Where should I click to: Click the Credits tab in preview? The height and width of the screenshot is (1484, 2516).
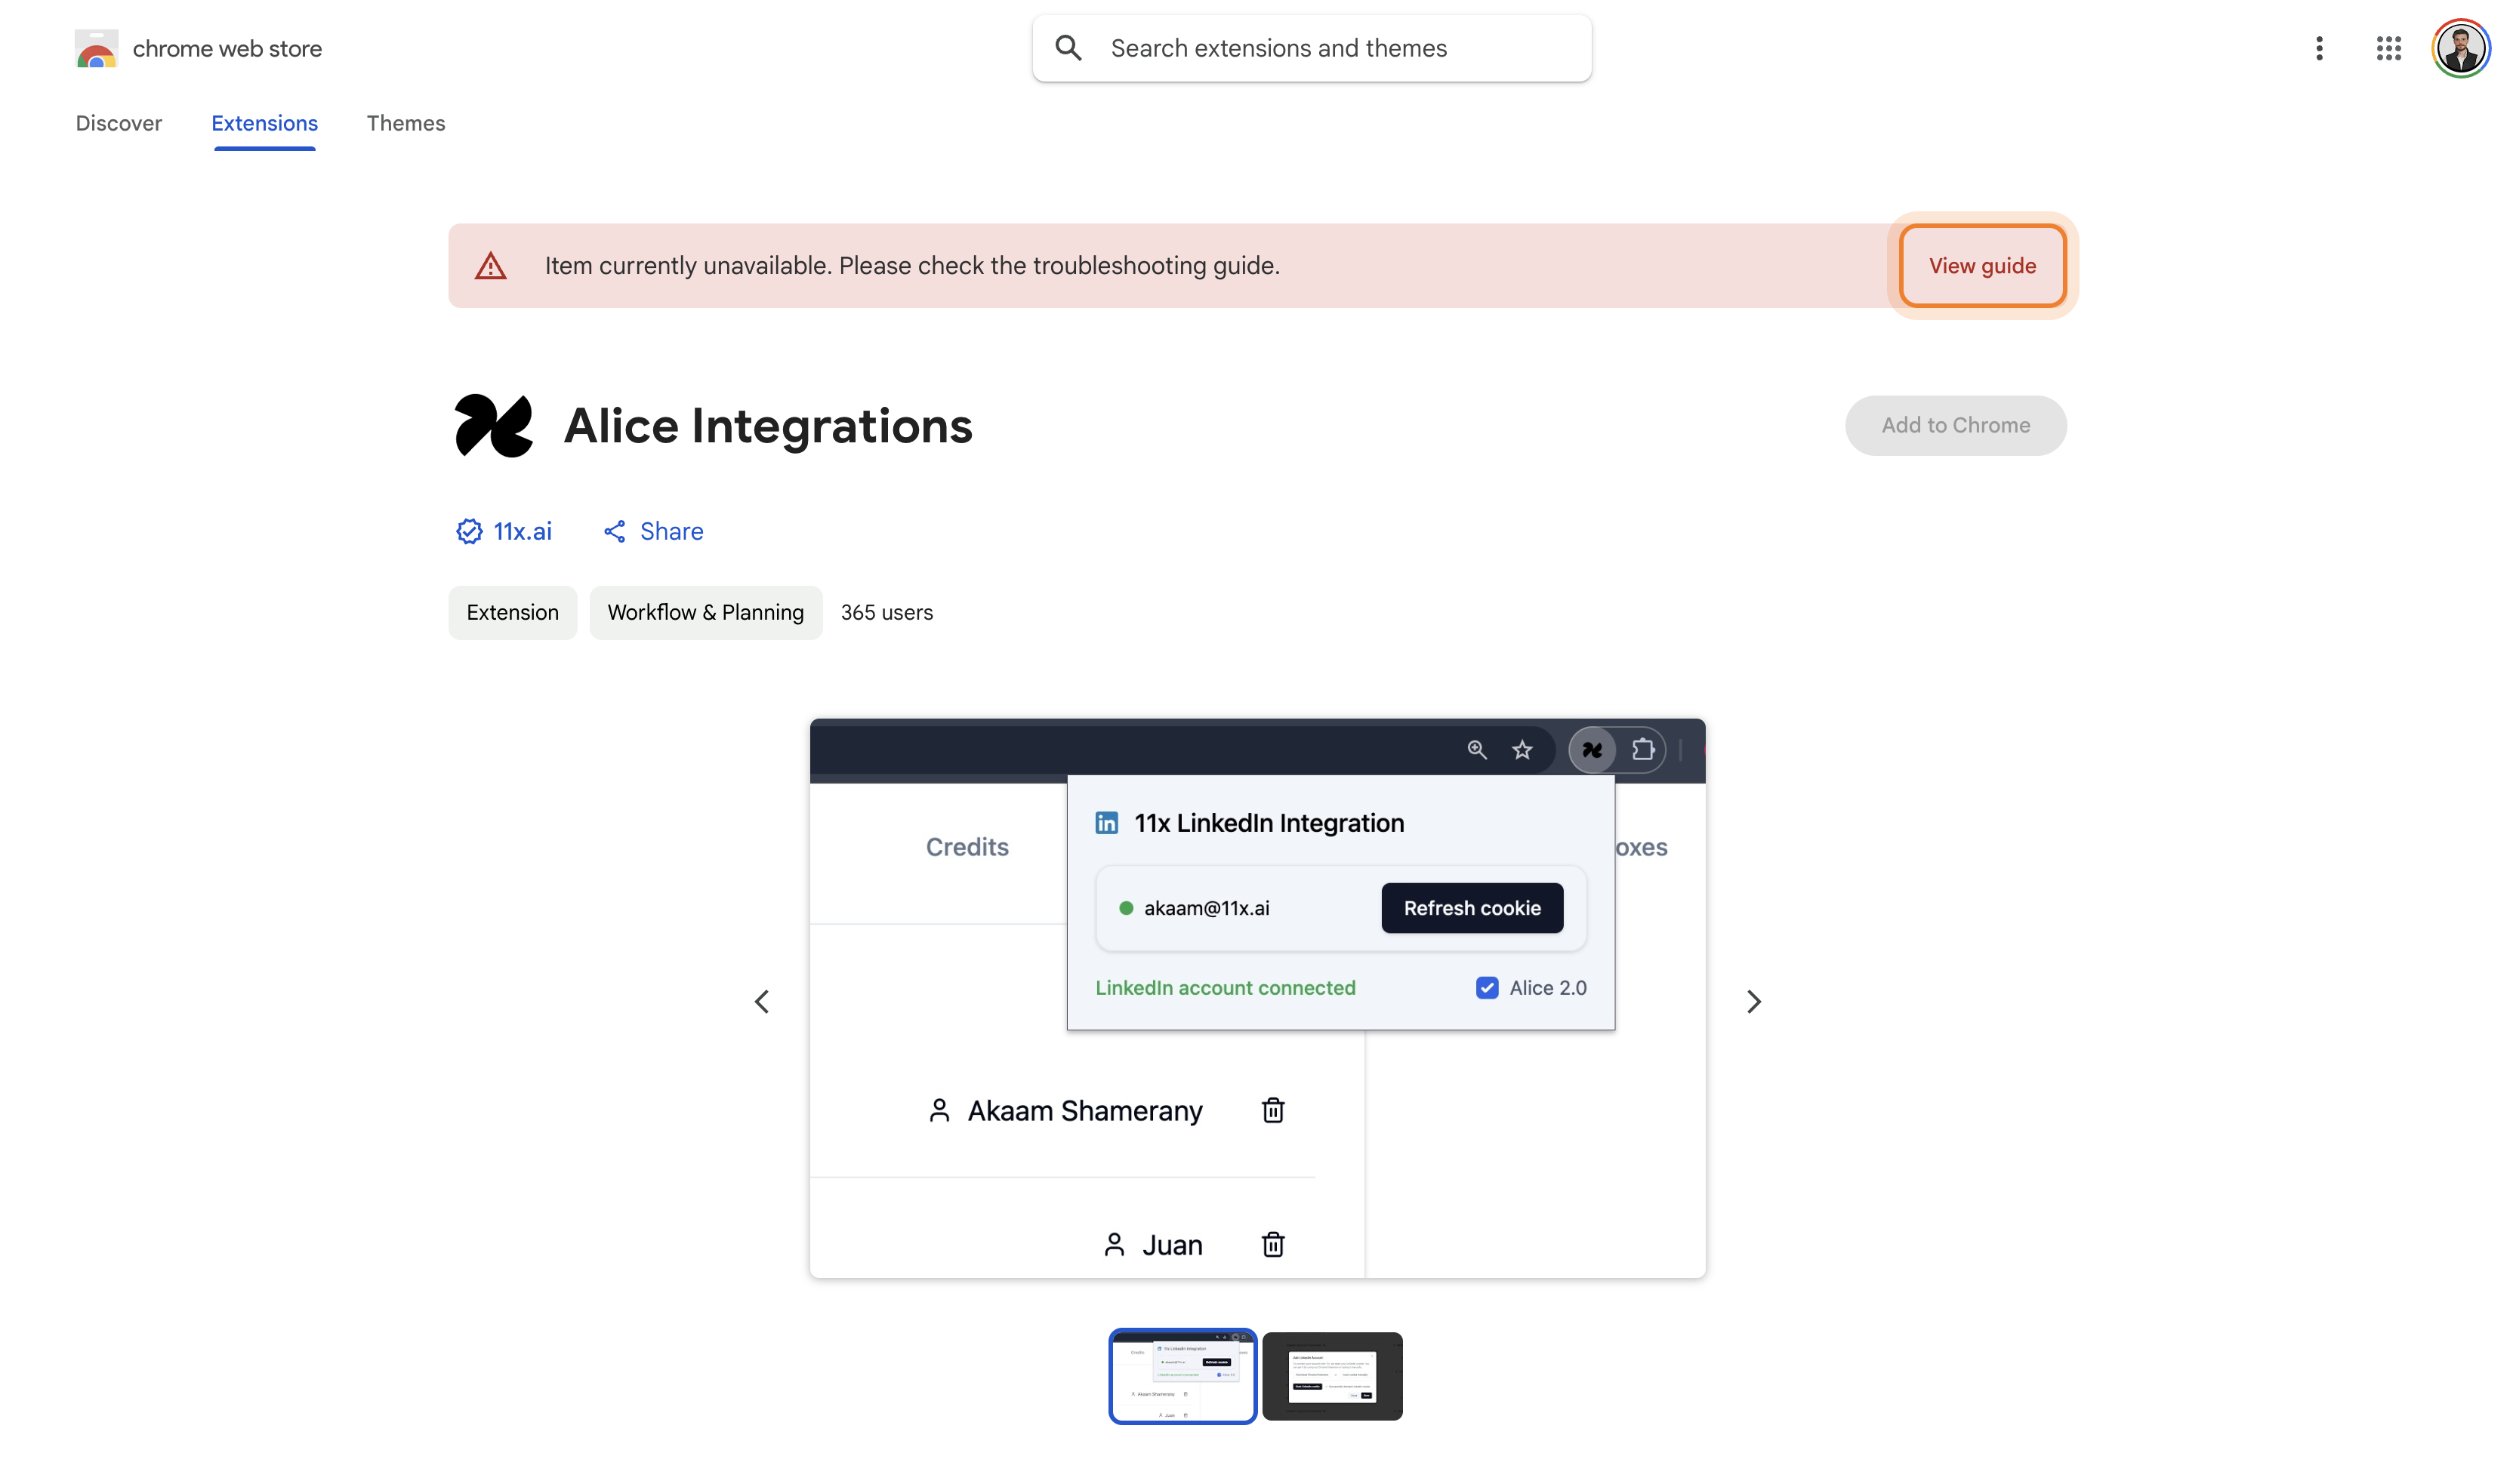pos(967,847)
